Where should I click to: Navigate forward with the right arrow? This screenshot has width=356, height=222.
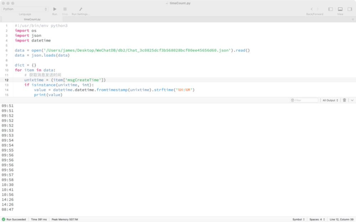[x=318, y=9]
